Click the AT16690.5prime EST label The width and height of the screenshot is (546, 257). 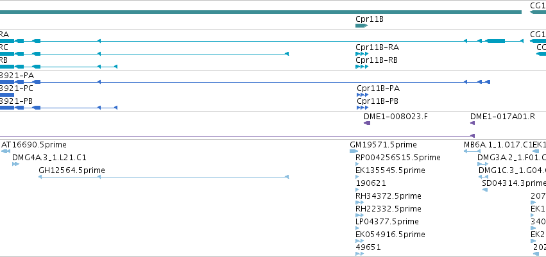point(34,145)
